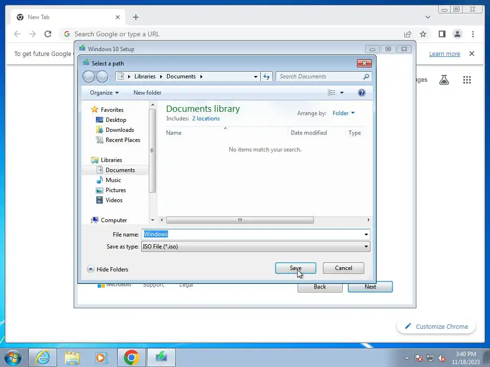Open the Chrome side panel
The height and width of the screenshot is (367, 490).
pos(442,34)
